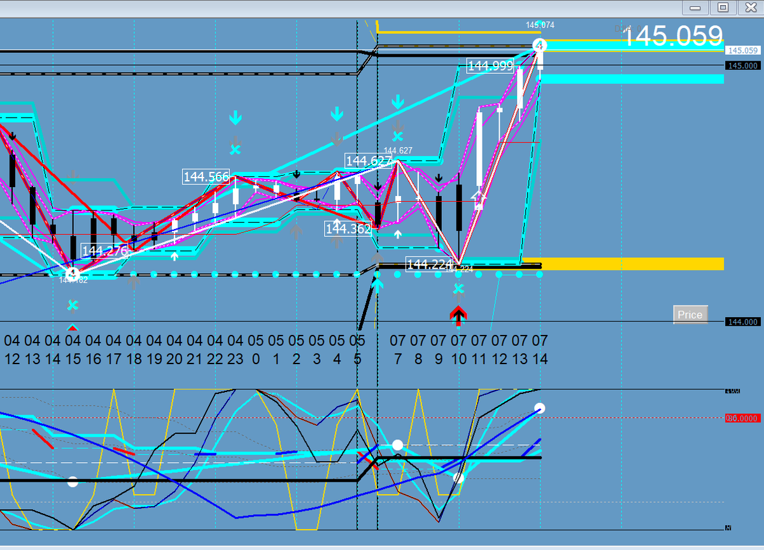This screenshot has width=764, height=550.
Task: Click the 04 15 time axis label
Action: (73, 349)
